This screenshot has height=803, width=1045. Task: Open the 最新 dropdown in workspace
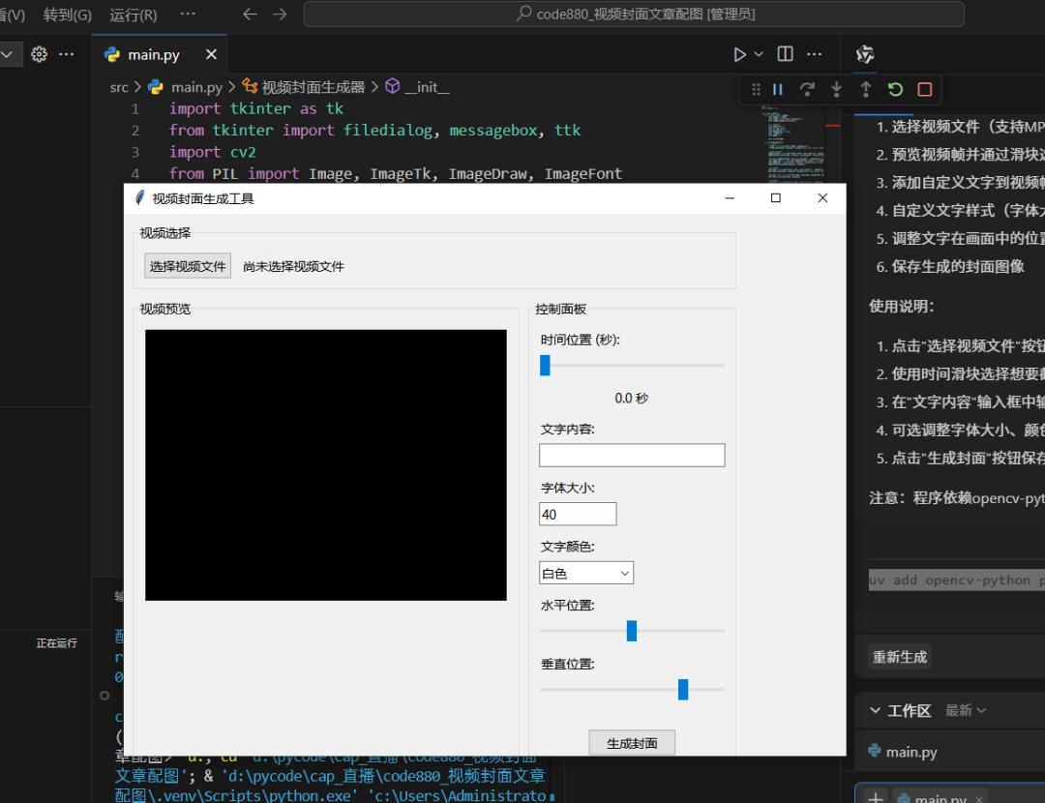(966, 711)
